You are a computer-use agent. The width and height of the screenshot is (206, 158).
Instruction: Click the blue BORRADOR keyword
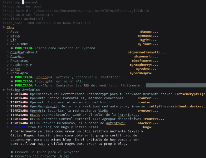[18, 127]
